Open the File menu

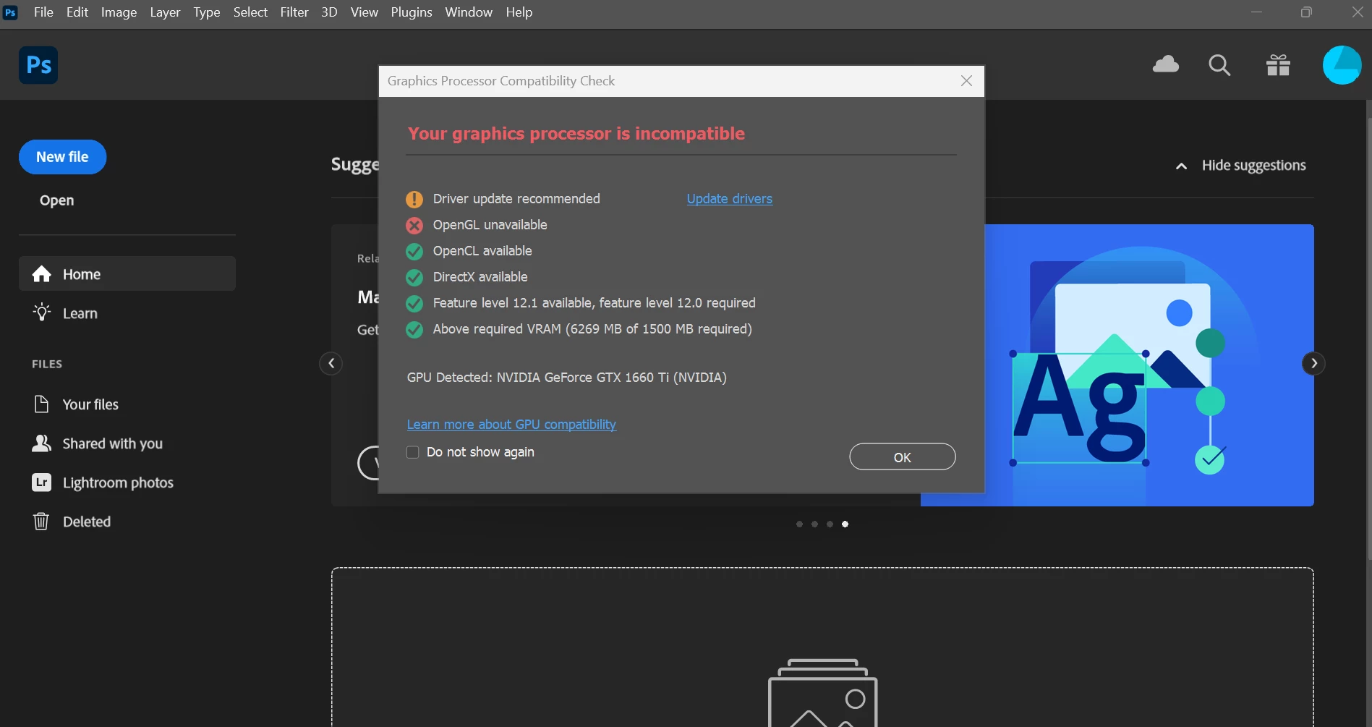(43, 12)
